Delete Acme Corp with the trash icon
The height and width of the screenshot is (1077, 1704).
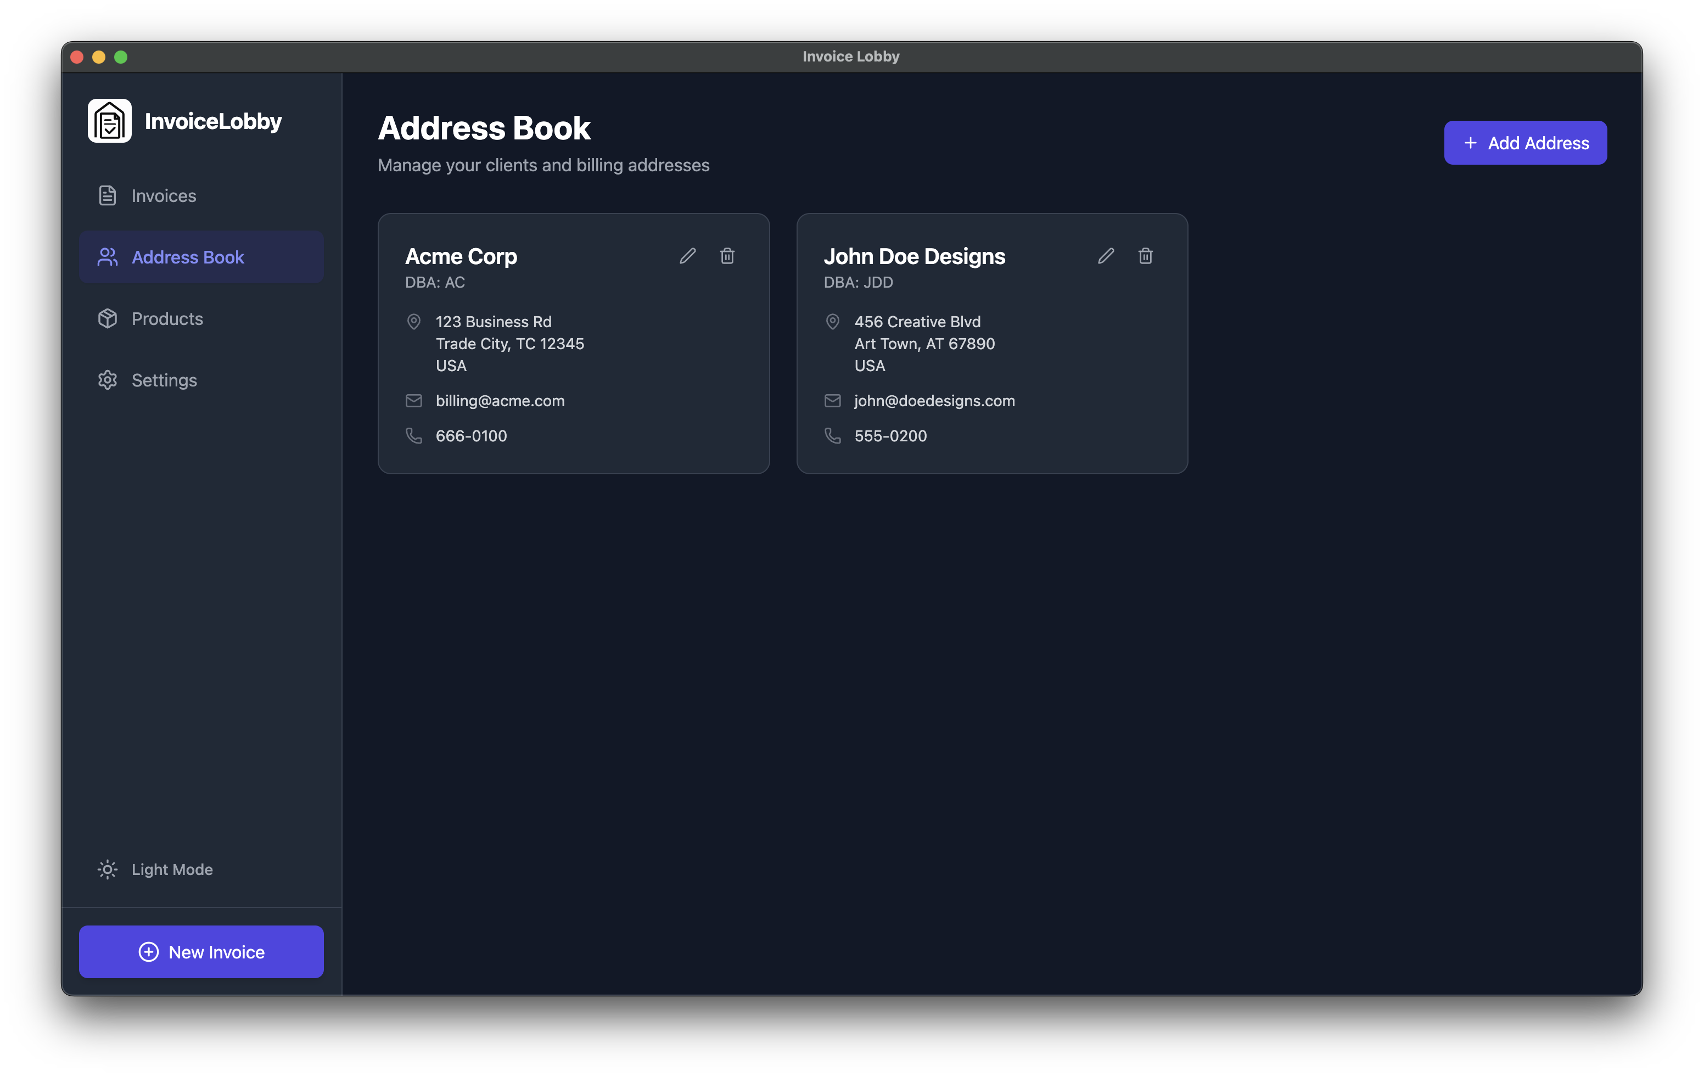(x=727, y=256)
